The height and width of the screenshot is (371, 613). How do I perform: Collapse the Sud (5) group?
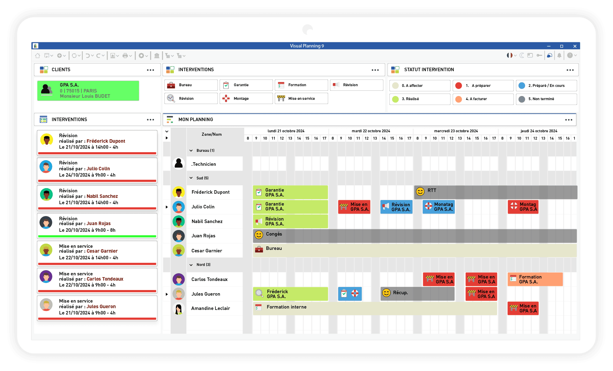click(191, 178)
